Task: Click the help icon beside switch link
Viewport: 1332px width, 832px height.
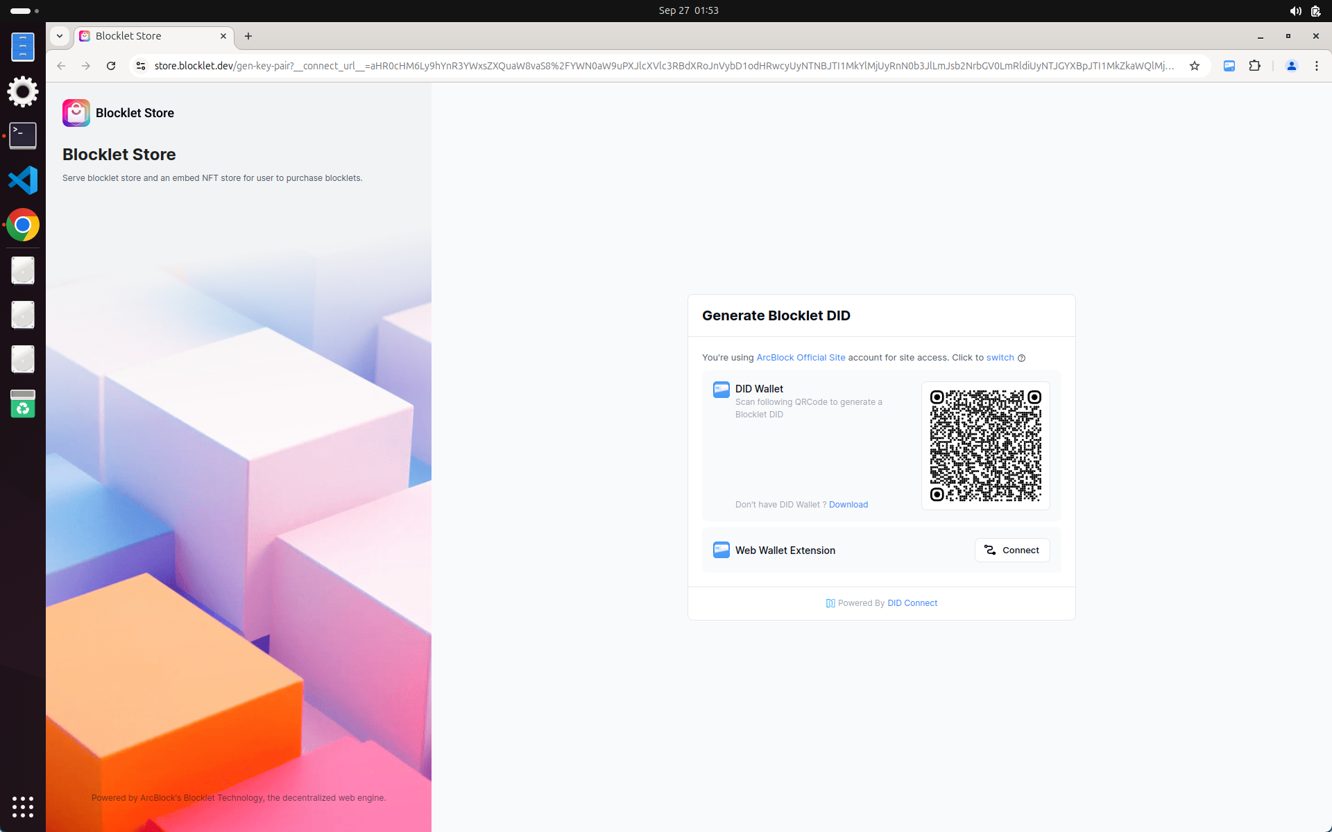Action: click(x=1021, y=358)
